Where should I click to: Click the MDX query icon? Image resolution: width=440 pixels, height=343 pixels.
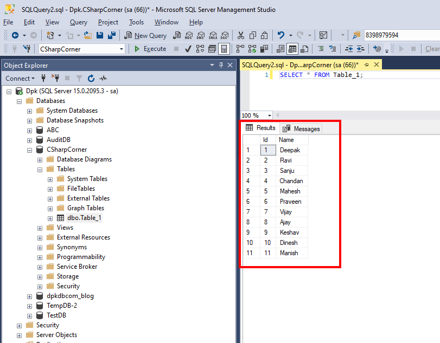189,35
